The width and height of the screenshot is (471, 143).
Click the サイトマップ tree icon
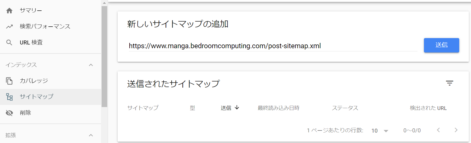click(9, 97)
